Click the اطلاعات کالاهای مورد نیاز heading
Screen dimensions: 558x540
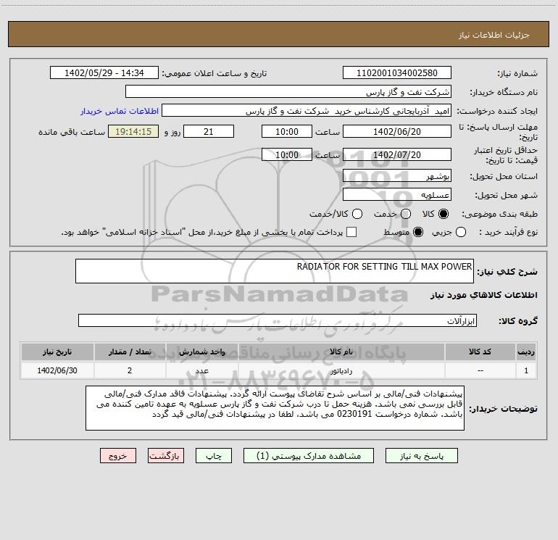click(x=483, y=295)
